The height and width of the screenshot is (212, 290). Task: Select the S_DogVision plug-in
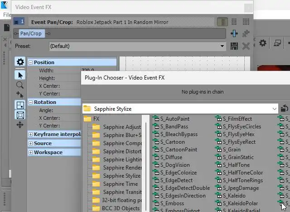click(x=171, y=165)
